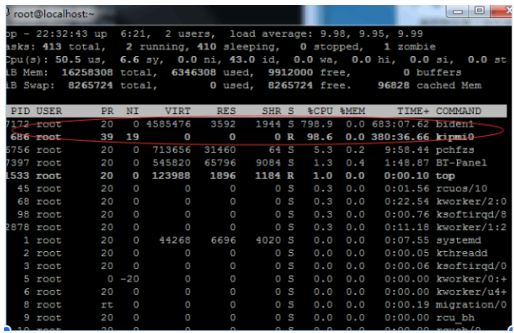This screenshot has width=514, height=333.
Task: Click the %CPU column header
Action: (x=321, y=111)
